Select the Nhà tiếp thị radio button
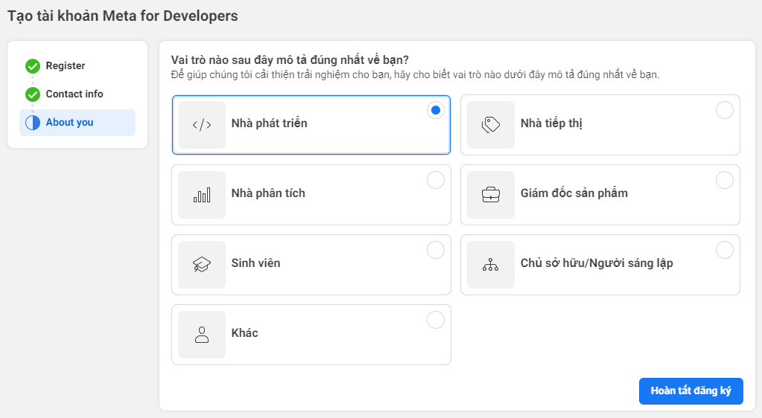Image resolution: width=762 pixels, height=418 pixels. 725,110
